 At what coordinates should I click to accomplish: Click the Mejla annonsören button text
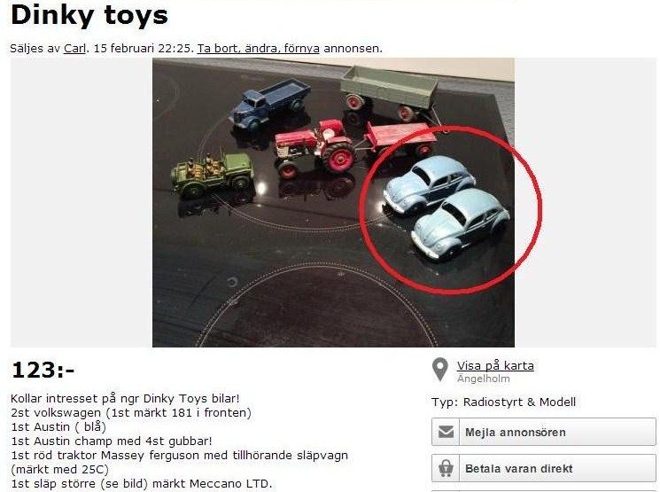pos(516,433)
